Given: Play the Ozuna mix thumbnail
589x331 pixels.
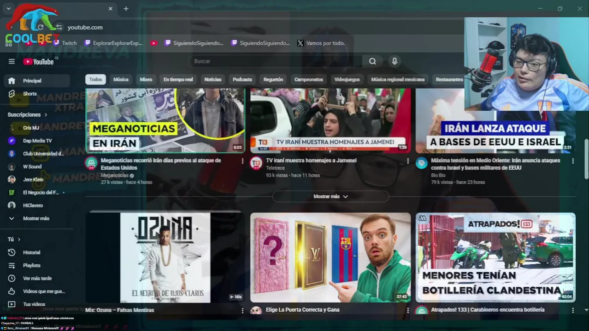Looking at the screenshot, I should (x=165, y=257).
